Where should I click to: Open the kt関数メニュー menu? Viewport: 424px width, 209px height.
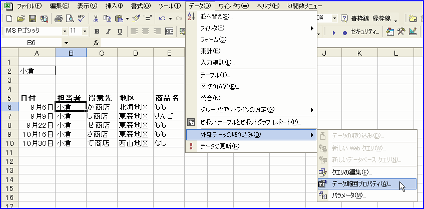click(x=305, y=6)
